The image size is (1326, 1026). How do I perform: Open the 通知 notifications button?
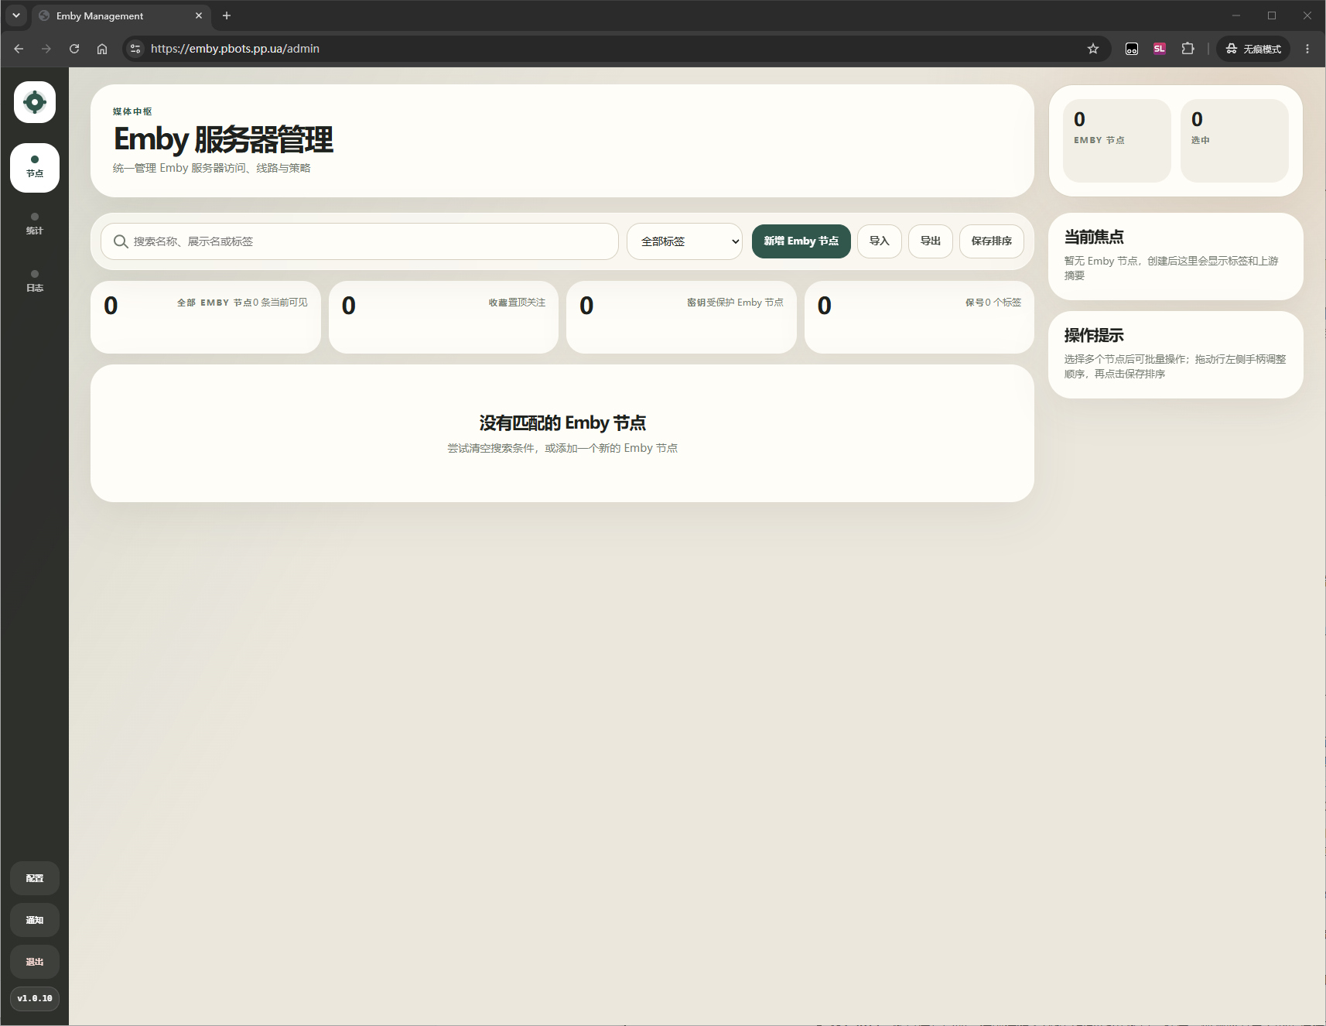(x=35, y=920)
